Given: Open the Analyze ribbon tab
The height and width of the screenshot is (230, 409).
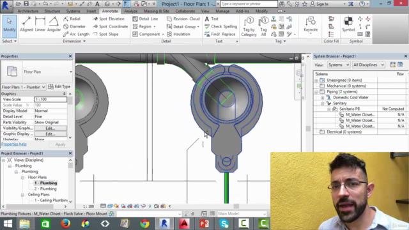Looking at the screenshot, I should [x=130, y=11].
